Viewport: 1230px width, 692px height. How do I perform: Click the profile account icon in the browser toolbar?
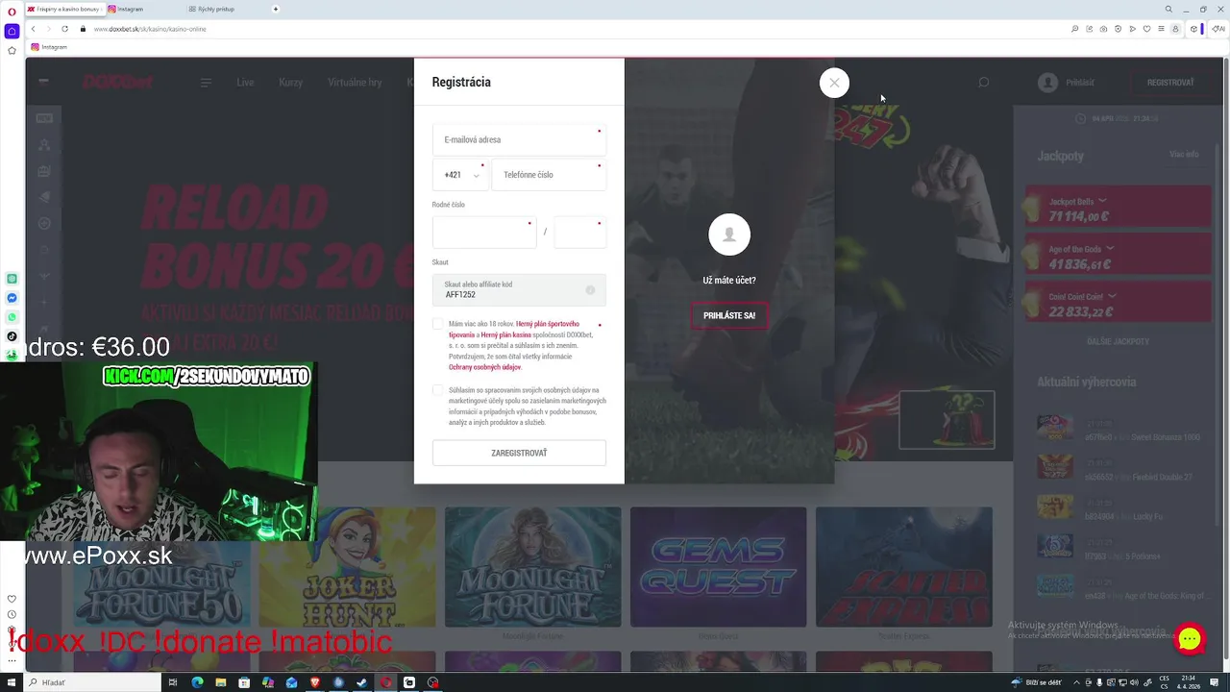[x=1174, y=29]
